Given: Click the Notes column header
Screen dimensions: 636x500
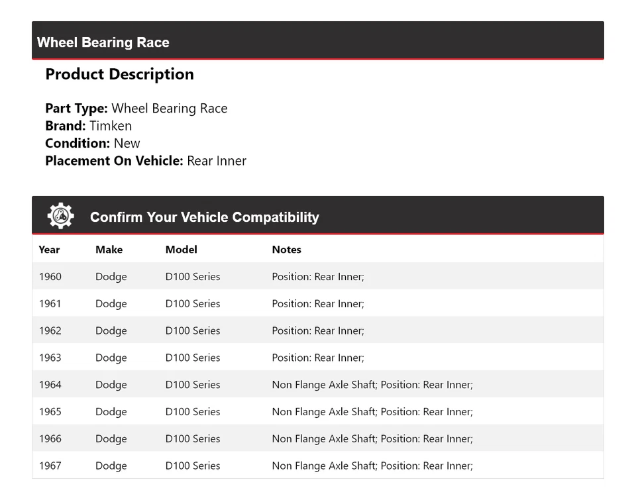Looking at the screenshot, I should (286, 250).
